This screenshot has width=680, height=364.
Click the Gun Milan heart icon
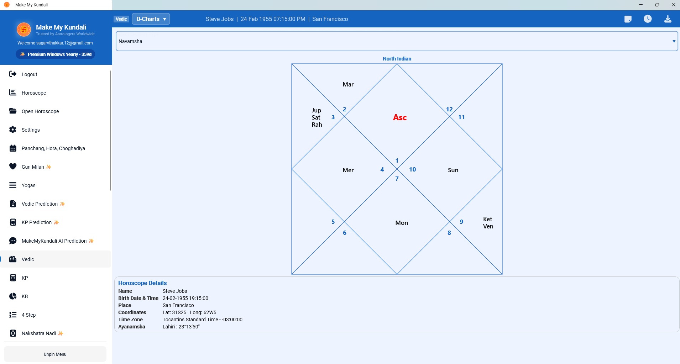[x=13, y=167]
